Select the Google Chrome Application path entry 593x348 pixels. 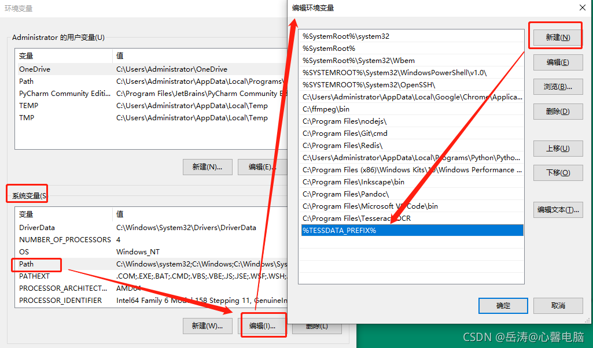click(x=412, y=97)
